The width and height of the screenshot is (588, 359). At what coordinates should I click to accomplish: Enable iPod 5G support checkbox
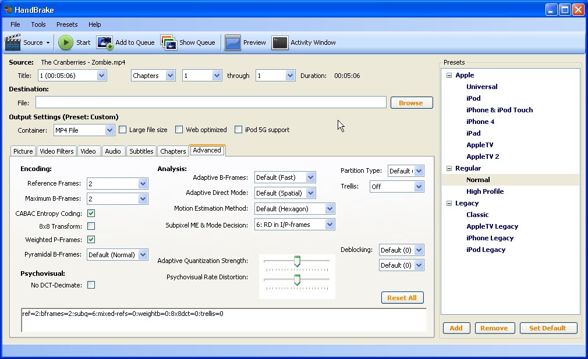click(238, 130)
